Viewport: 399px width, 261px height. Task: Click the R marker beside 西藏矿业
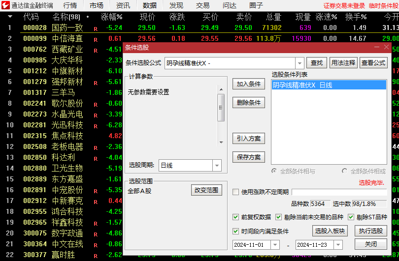click(96, 51)
